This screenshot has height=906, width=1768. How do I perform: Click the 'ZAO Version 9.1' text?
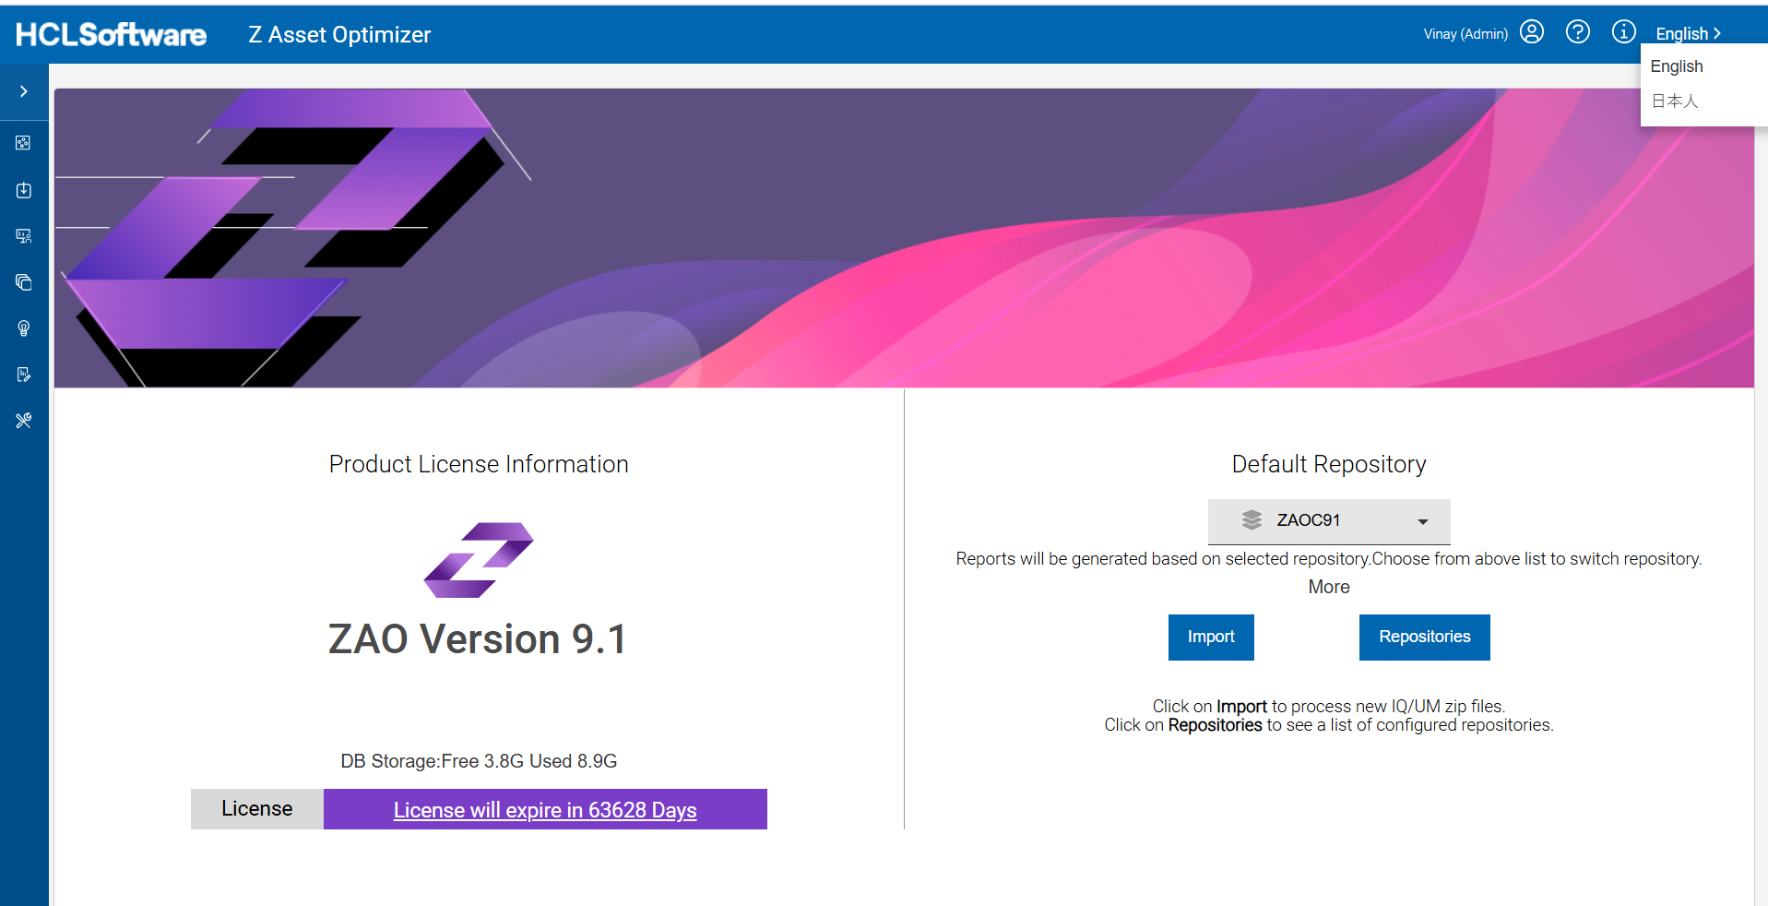point(478,638)
